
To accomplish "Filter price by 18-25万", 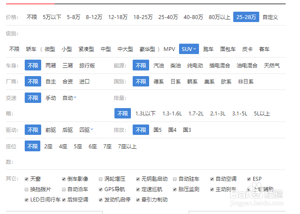I will (143, 17).
